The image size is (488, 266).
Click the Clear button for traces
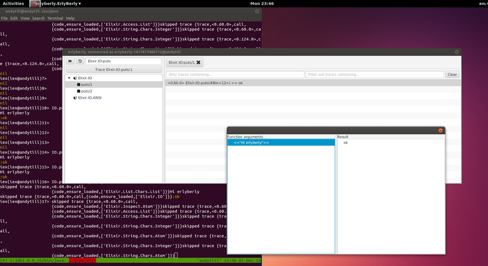click(452, 74)
